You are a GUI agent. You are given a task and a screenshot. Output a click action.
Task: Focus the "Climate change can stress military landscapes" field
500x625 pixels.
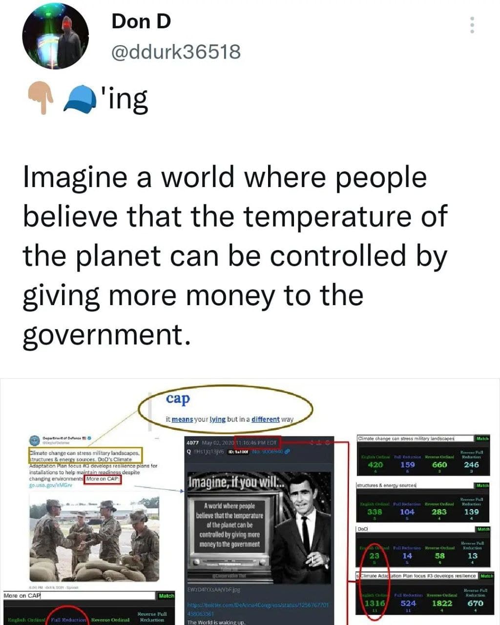416,438
